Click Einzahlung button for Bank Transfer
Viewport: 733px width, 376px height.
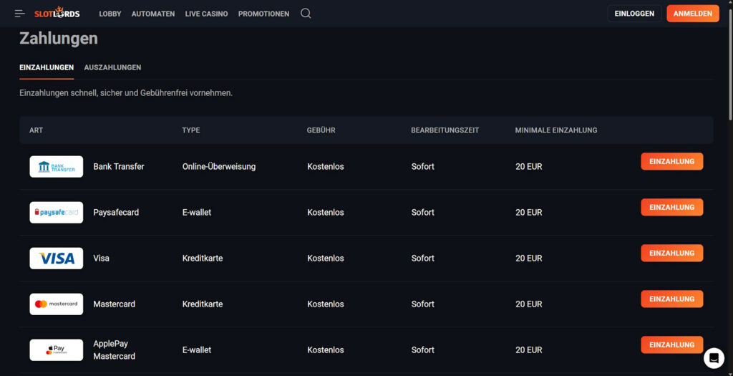(671, 162)
